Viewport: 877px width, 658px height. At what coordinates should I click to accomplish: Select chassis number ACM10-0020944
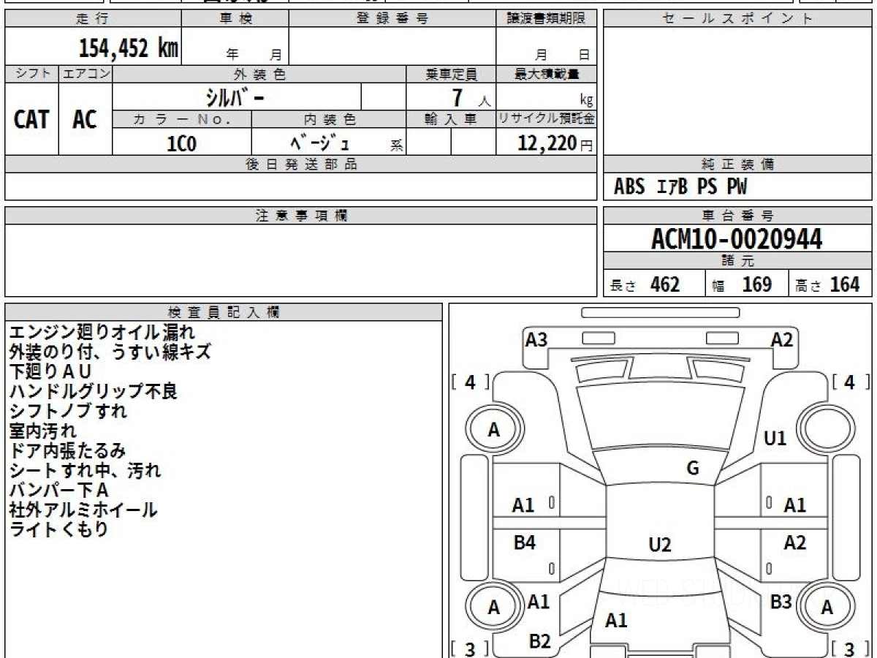[737, 238]
